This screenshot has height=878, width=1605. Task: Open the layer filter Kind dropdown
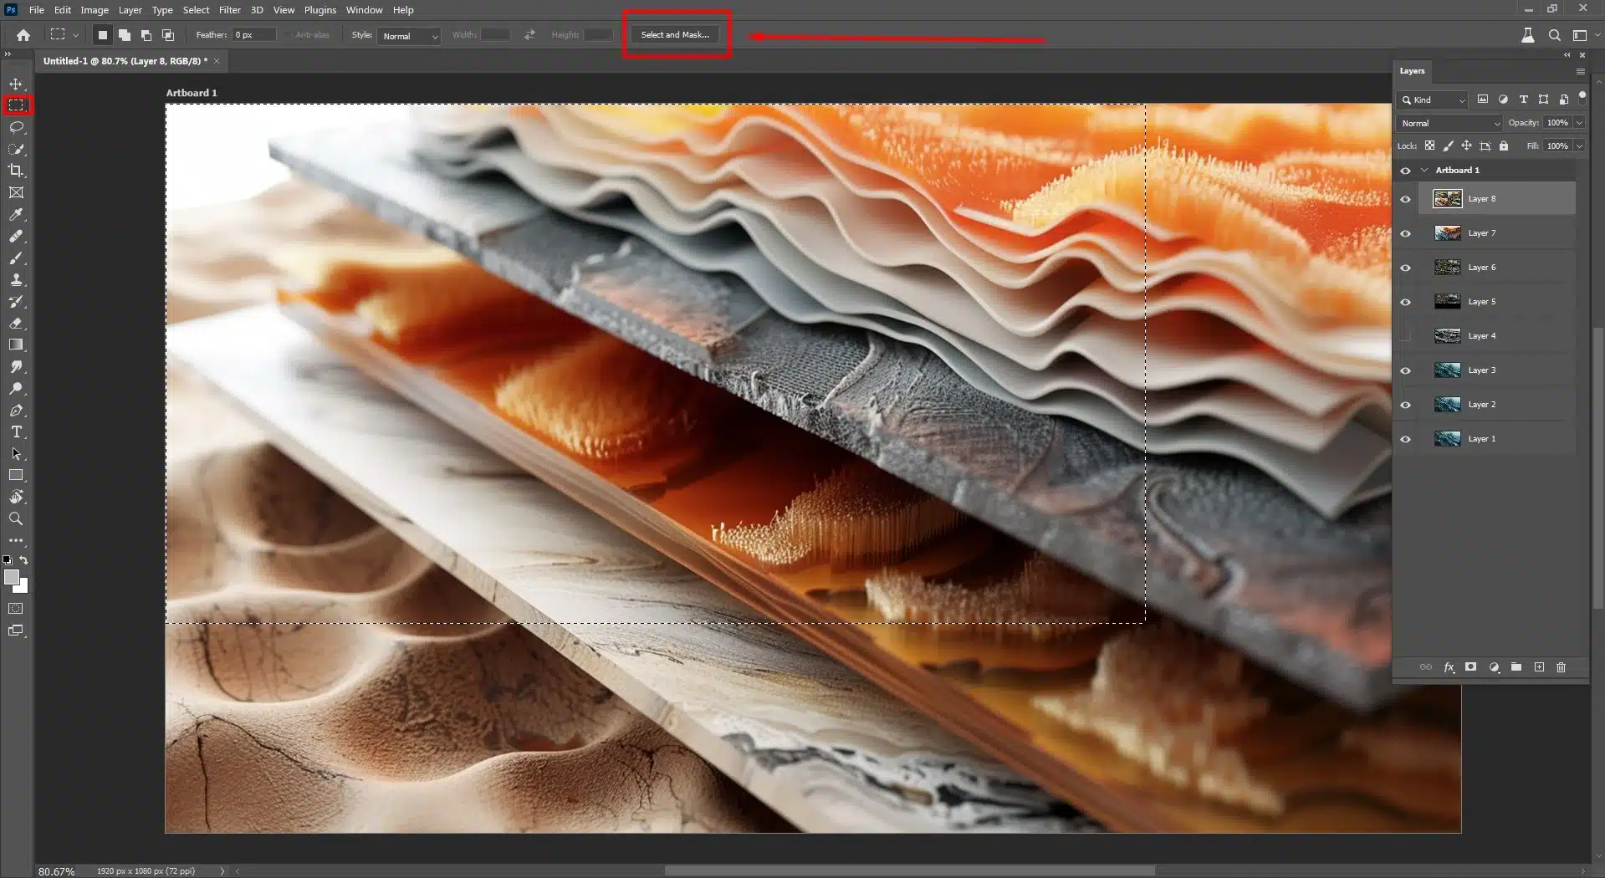pyautogui.click(x=1432, y=100)
